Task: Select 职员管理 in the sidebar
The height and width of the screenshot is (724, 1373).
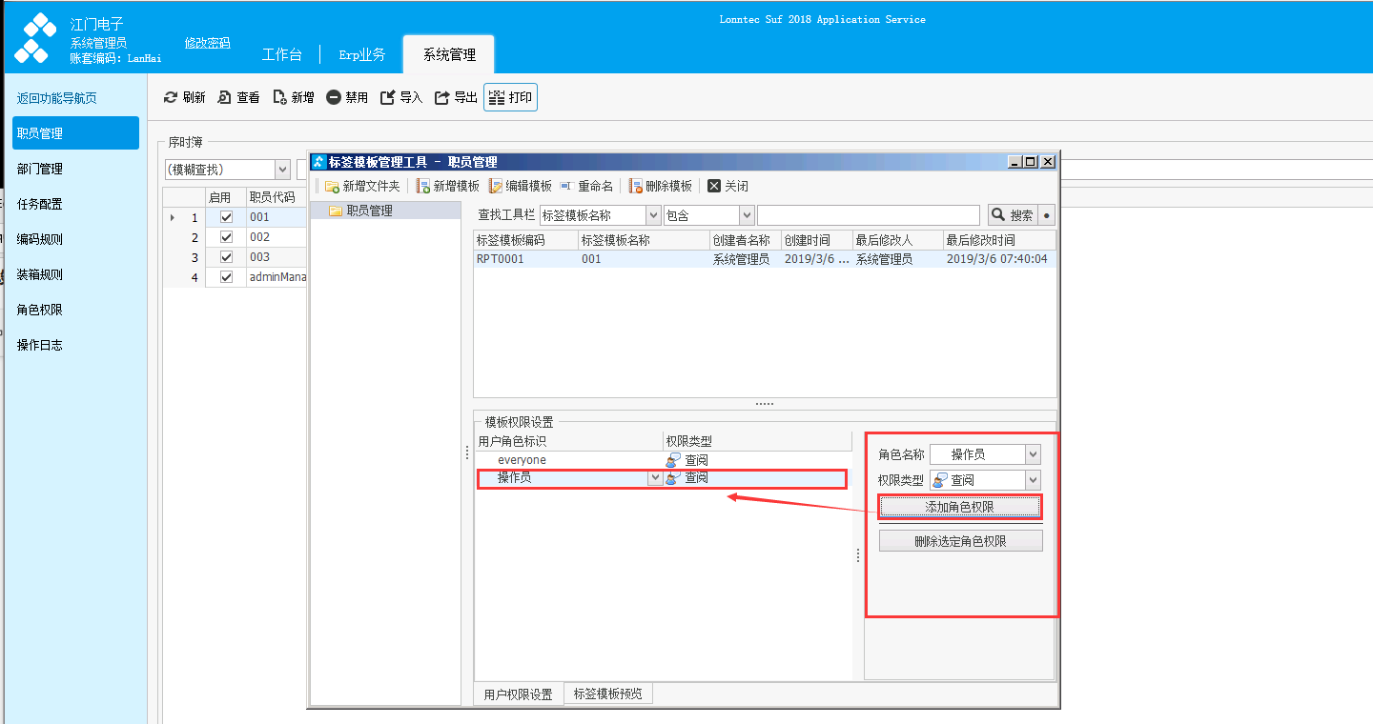Action: click(76, 133)
